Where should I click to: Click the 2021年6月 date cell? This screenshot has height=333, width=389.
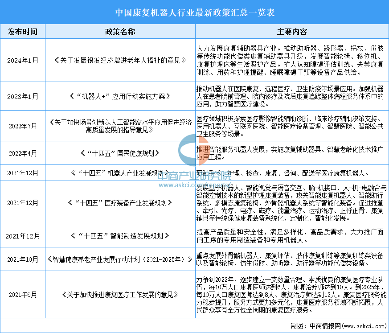pyautogui.click(x=23, y=294)
